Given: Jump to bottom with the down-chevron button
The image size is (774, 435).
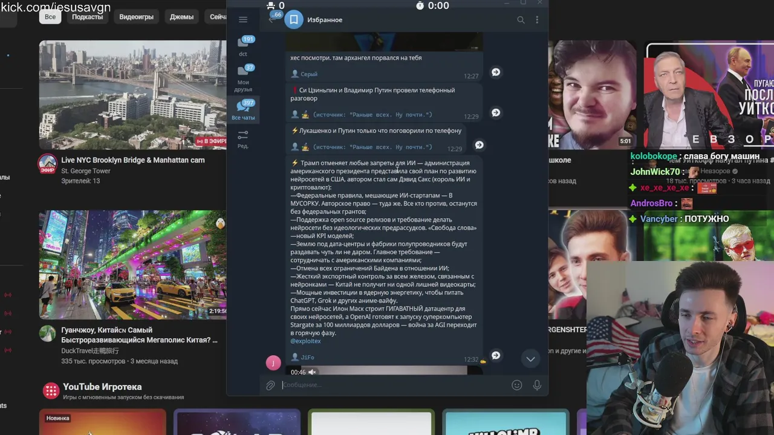Looking at the screenshot, I should coord(530,359).
